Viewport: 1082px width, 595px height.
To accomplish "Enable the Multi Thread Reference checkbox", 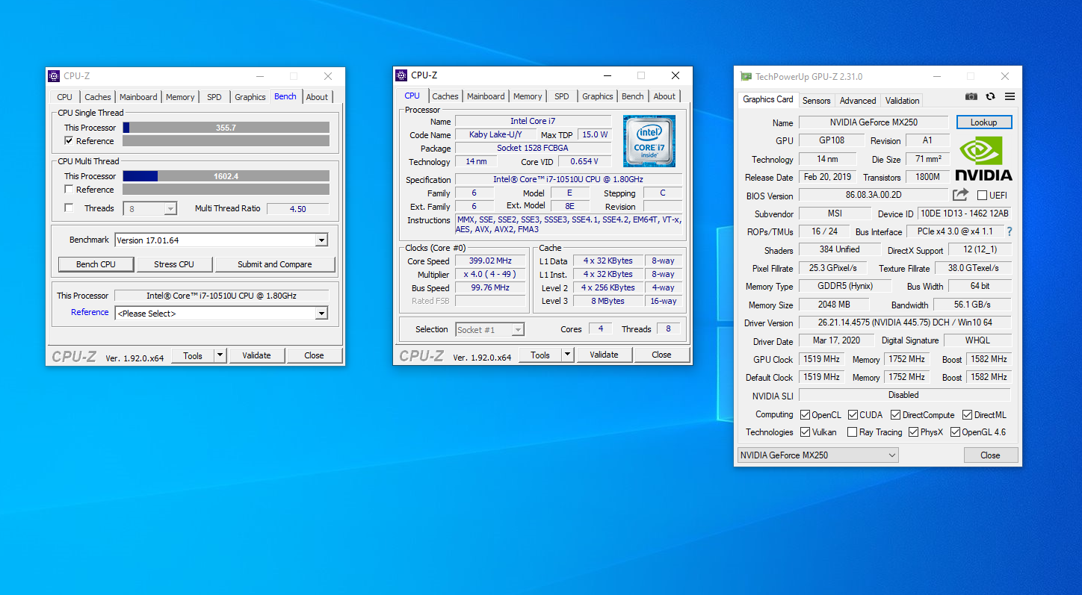I will (x=69, y=190).
